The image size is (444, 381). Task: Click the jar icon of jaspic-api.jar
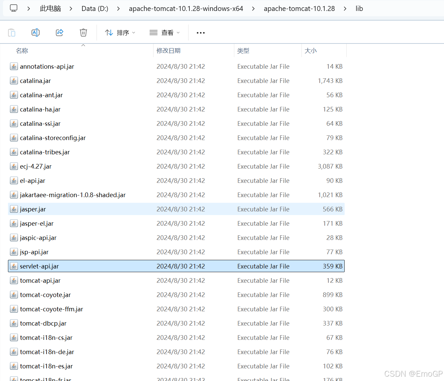[x=14, y=238]
